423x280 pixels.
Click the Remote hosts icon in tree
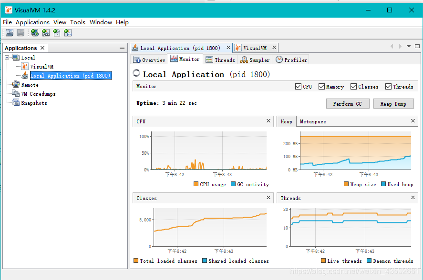click(16, 85)
